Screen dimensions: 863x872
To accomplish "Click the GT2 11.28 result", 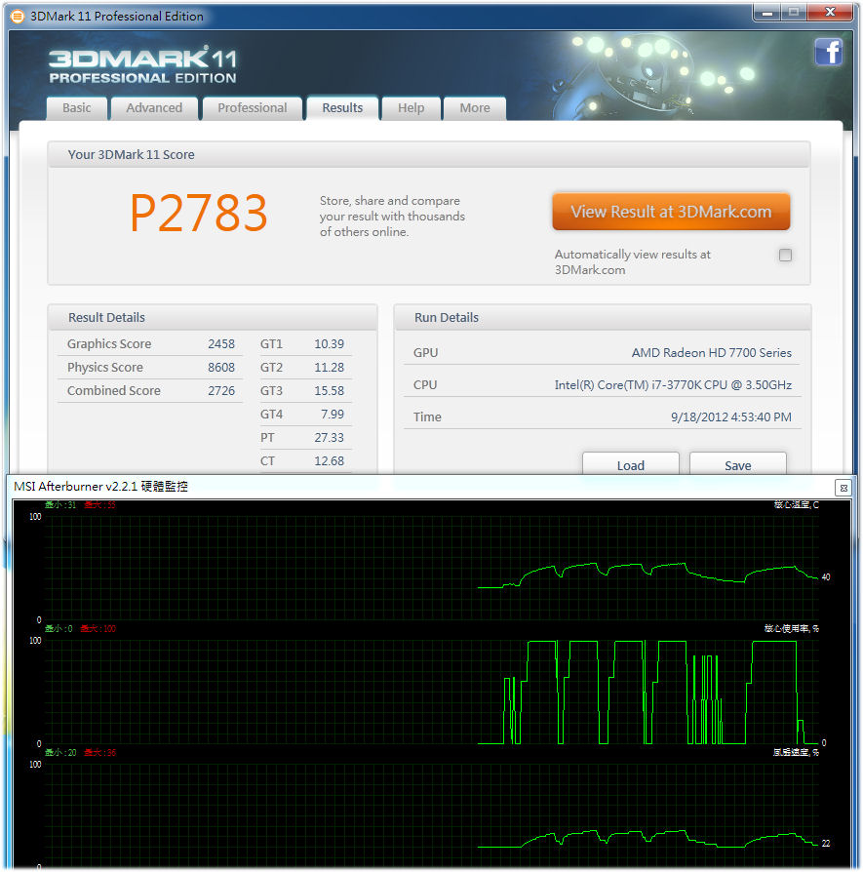I will pos(304,367).
